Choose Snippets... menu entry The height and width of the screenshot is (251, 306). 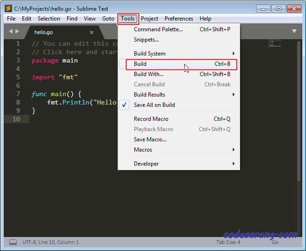179,40
